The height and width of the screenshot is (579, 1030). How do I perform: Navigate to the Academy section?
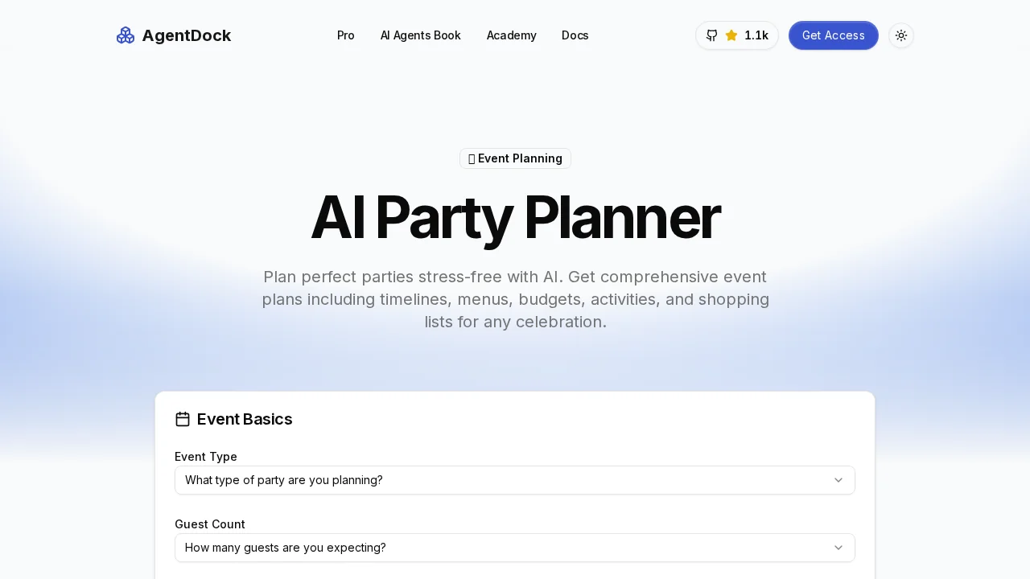click(512, 35)
